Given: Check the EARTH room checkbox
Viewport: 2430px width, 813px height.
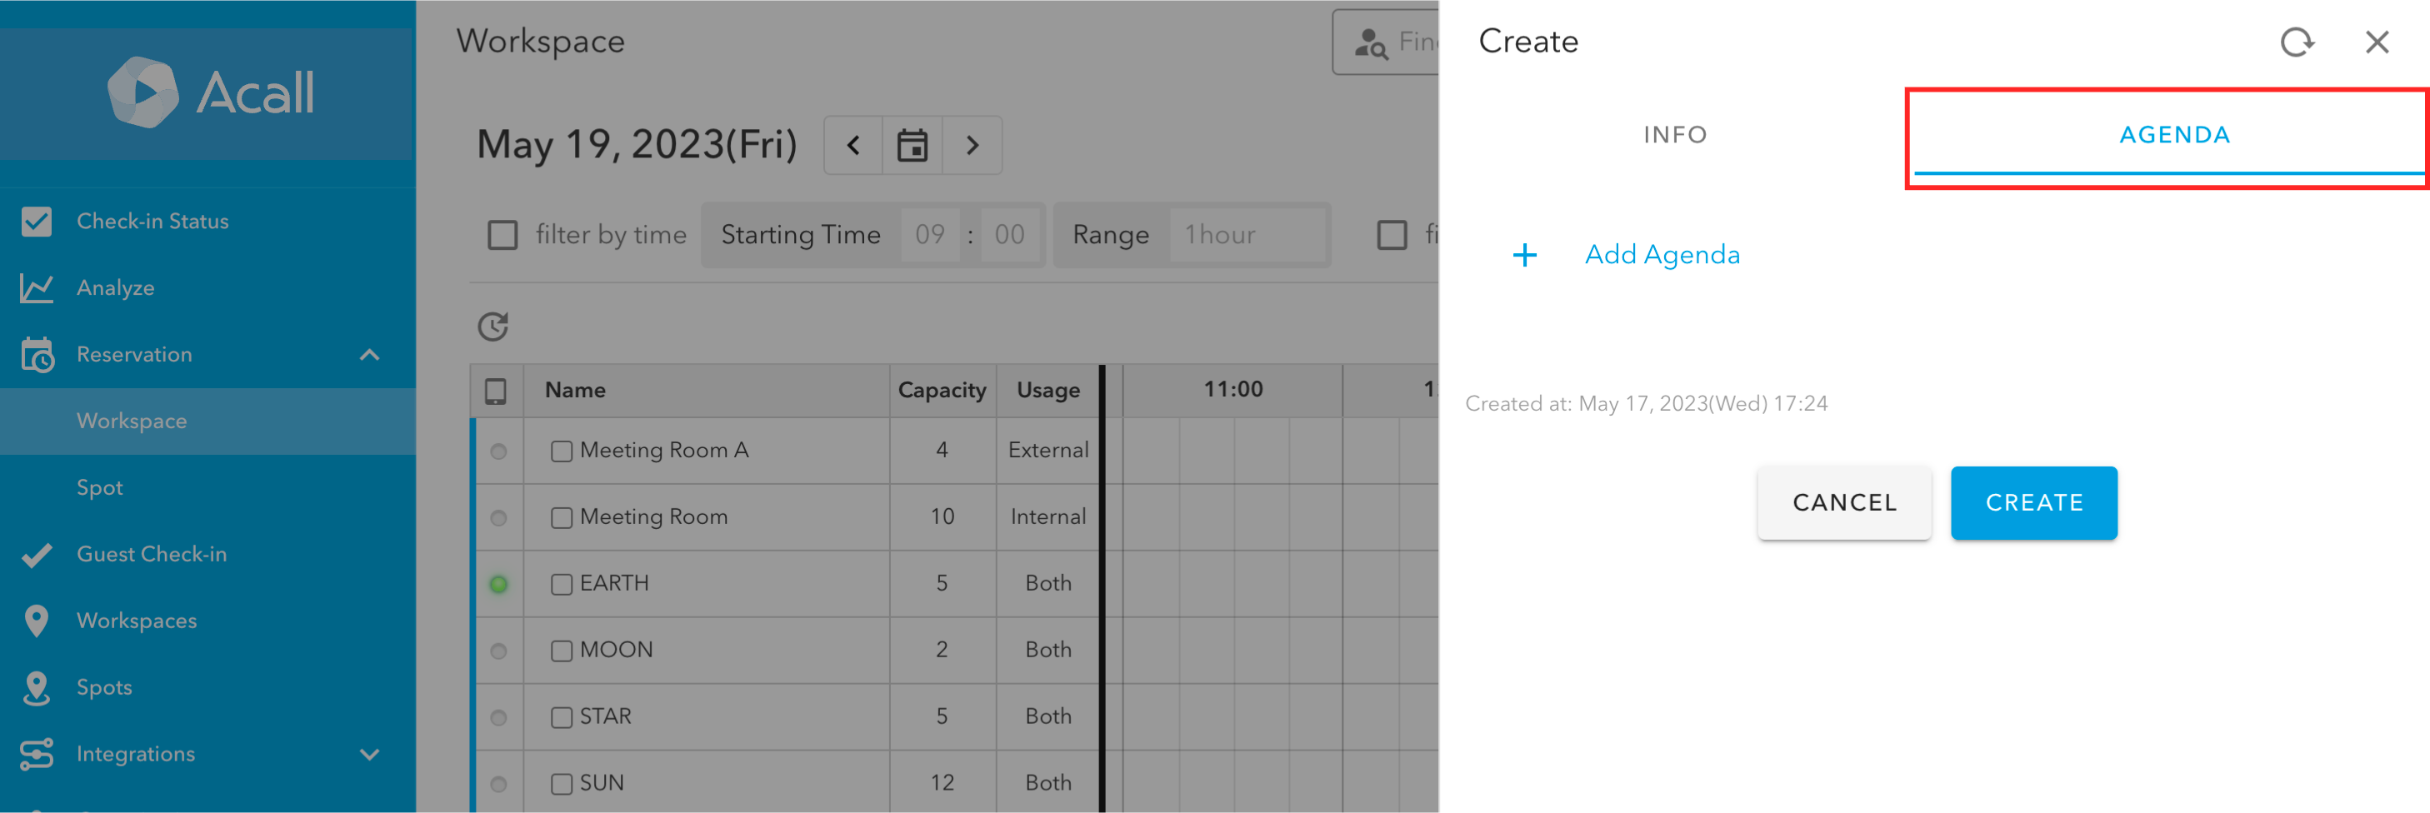Looking at the screenshot, I should [x=562, y=585].
